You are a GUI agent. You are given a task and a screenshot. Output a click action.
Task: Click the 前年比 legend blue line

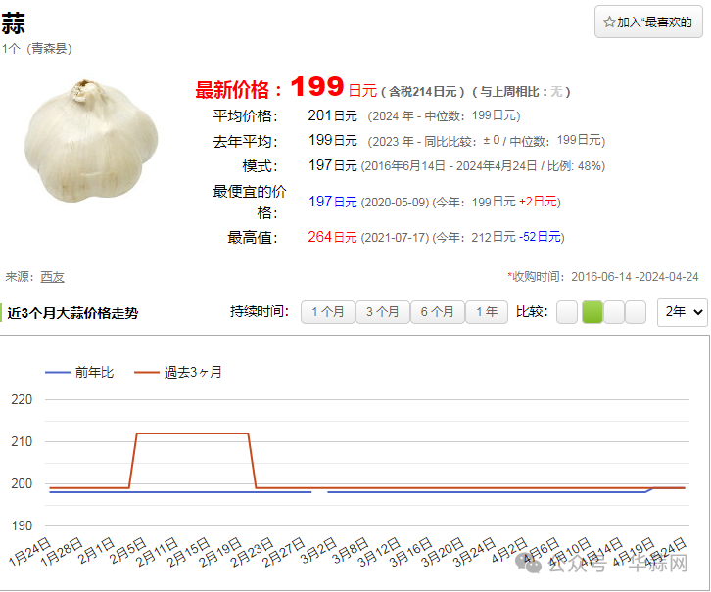[x=58, y=373]
